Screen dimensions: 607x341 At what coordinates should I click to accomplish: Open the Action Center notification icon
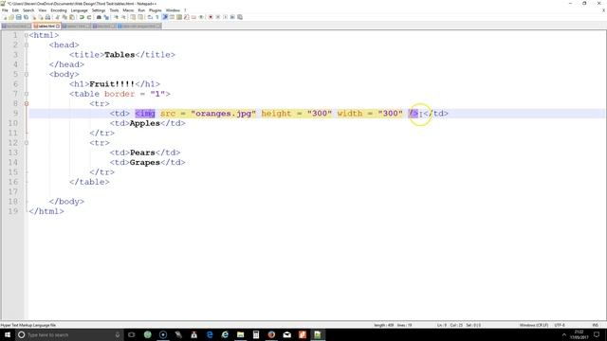click(597, 334)
